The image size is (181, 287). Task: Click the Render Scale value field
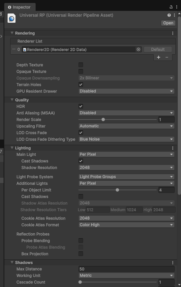coord(166,119)
